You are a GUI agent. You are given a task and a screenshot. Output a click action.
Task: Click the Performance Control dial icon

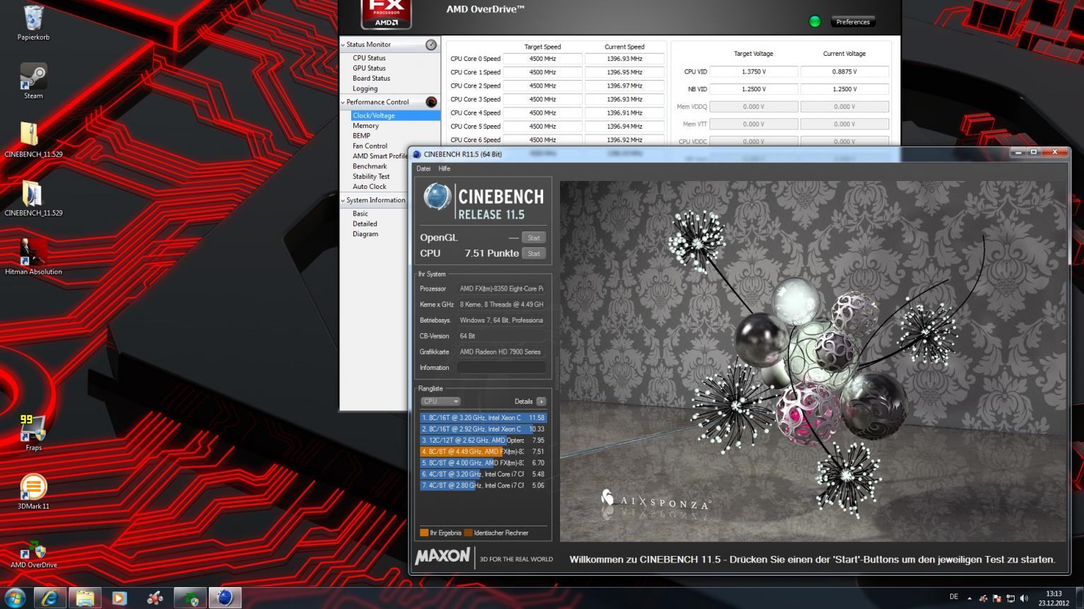point(430,102)
